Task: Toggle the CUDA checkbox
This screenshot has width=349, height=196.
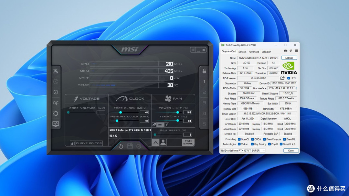Action: point(252,139)
